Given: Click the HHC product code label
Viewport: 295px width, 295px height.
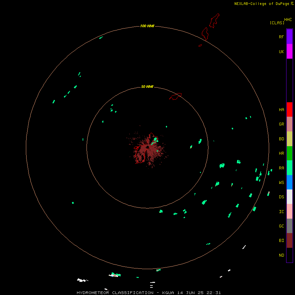Looking at the screenshot, I should coord(288,20).
